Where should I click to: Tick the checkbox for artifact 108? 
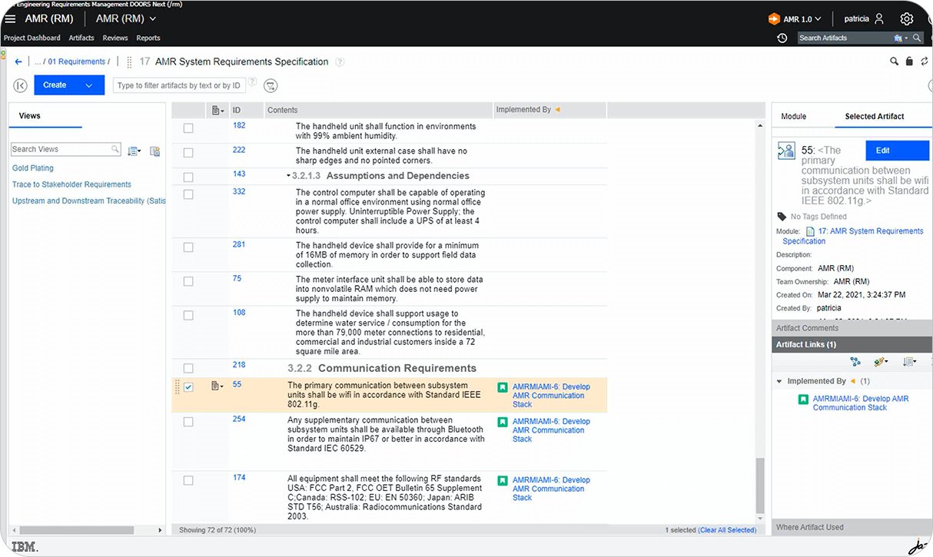188,315
